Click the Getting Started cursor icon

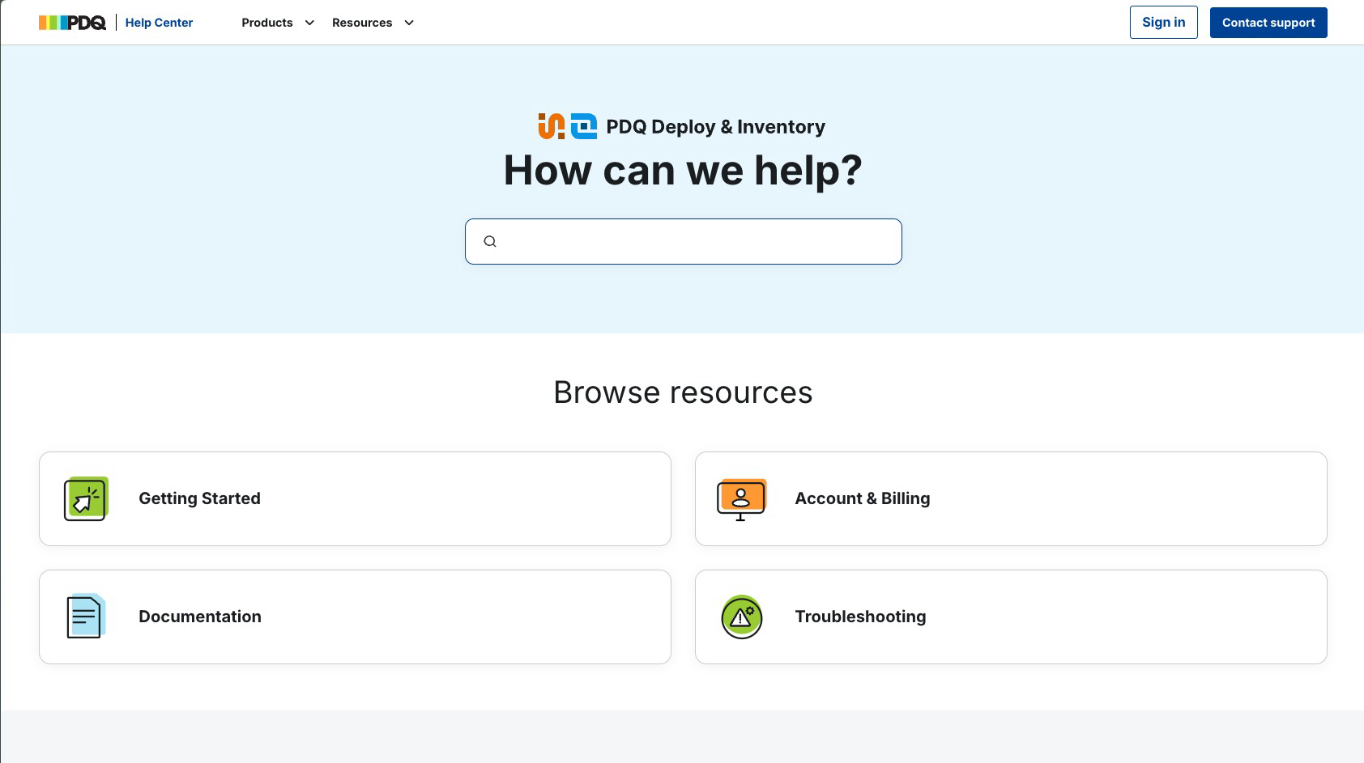click(86, 498)
